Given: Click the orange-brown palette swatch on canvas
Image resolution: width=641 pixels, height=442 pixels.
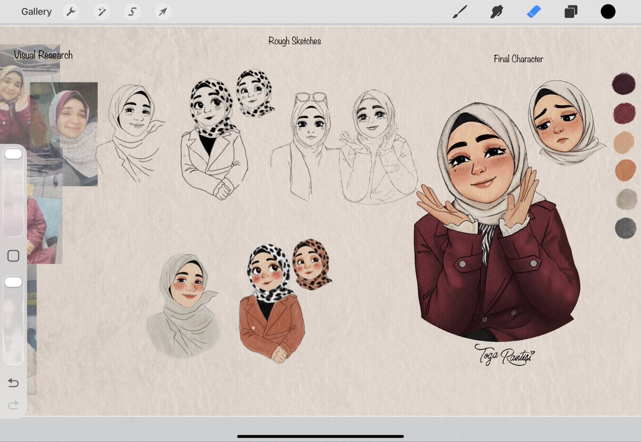Looking at the screenshot, I should tap(624, 170).
